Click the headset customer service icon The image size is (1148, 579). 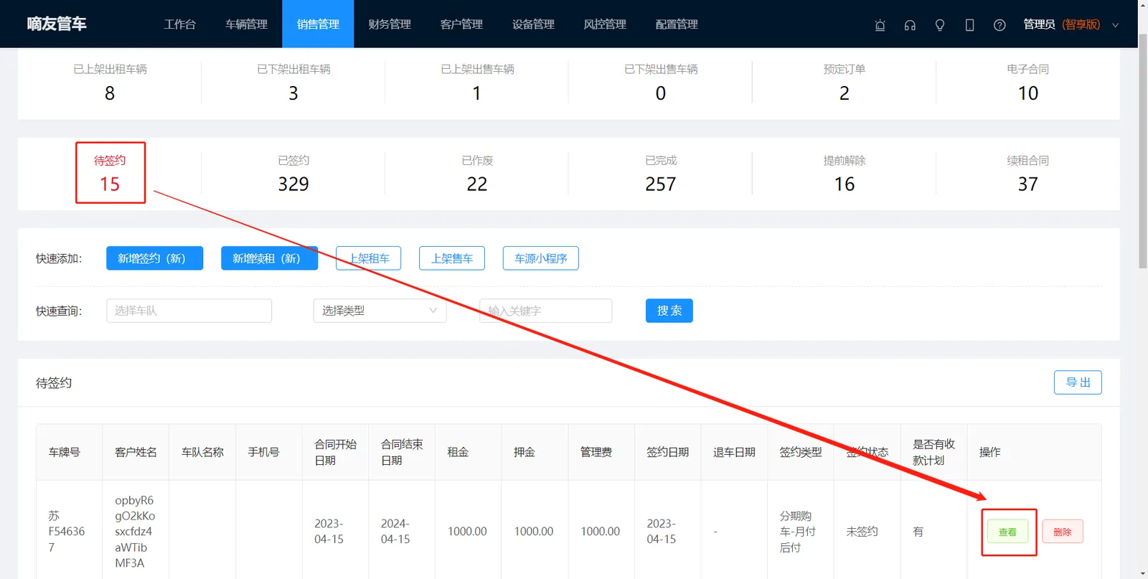(910, 25)
